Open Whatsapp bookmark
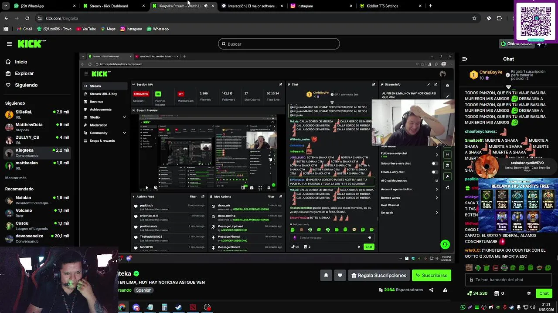Screen dimensions: 558x313 pos(157,29)
